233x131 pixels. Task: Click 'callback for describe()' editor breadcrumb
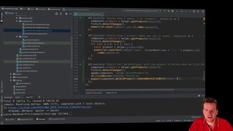click(x=94, y=93)
